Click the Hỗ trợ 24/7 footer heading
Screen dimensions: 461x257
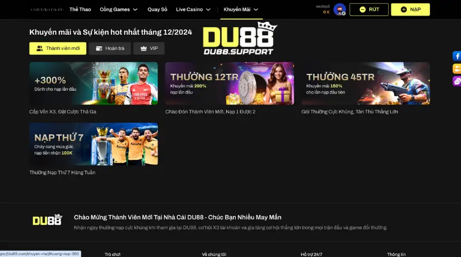[x=312, y=254]
